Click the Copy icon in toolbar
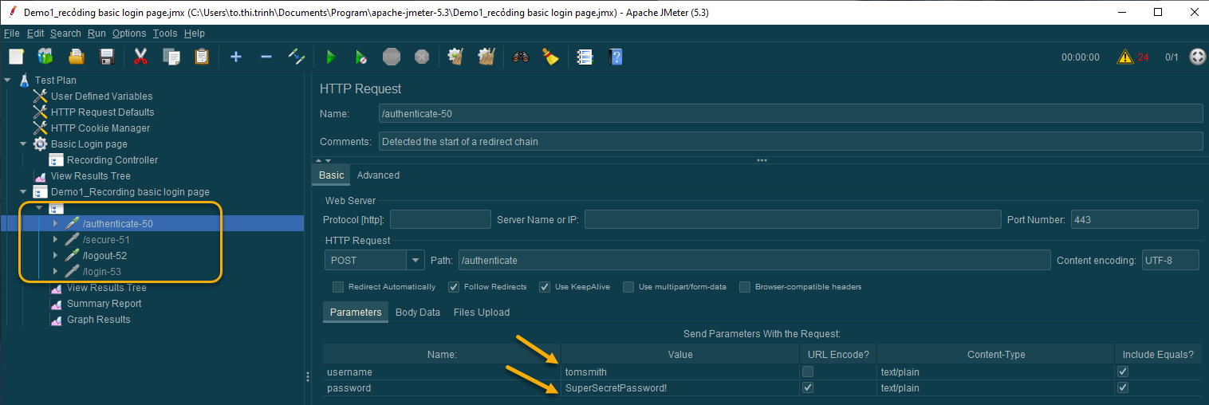Viewport: 1209px width, 405px height. [x=171, y=57]
